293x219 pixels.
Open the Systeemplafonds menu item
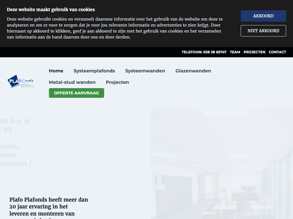coord(94,71)
